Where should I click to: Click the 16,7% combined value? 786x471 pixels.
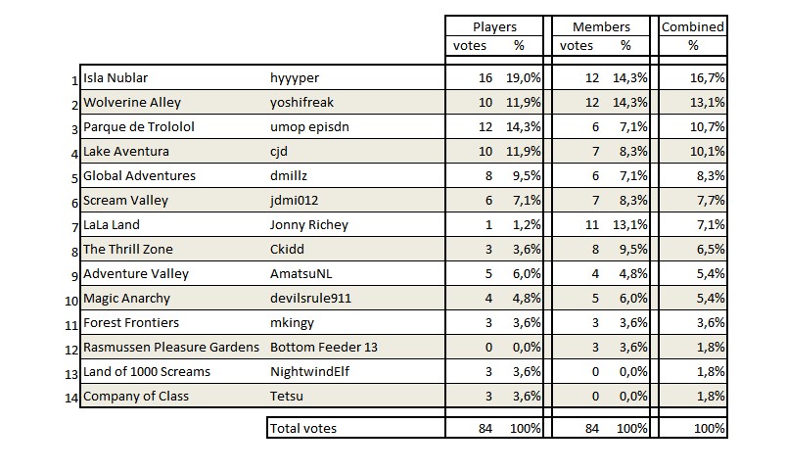[x=708, y=78]
